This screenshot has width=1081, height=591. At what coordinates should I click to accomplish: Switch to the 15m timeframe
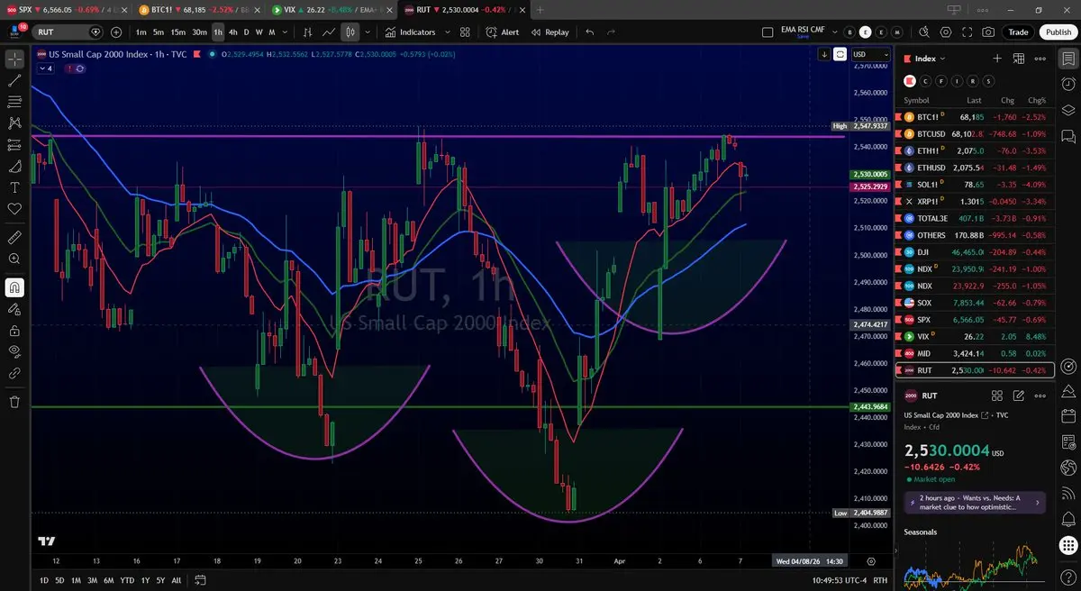[178, 32]
